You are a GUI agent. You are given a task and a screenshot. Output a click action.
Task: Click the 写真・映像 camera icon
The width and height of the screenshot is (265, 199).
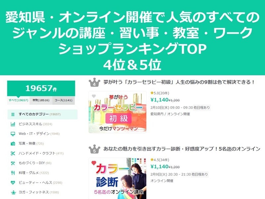pyautogui.click(x=13, y=144)
